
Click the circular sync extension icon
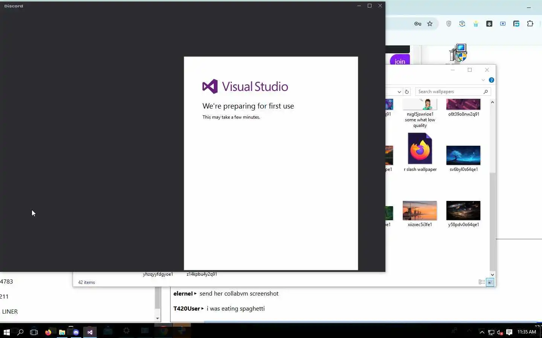[462, 24]
